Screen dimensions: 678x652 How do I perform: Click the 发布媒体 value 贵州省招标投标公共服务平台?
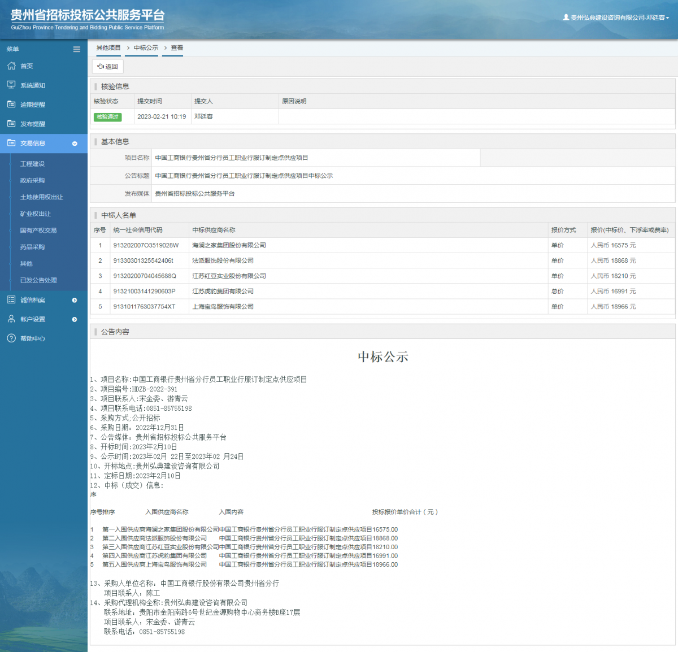pyautogui.click(x=194, y=193)
